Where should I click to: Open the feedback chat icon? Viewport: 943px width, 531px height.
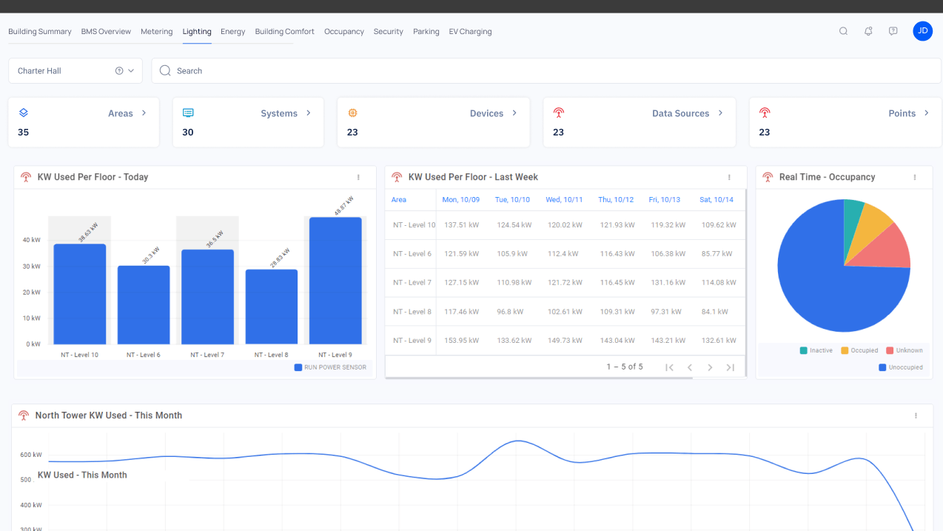point(893,31)
